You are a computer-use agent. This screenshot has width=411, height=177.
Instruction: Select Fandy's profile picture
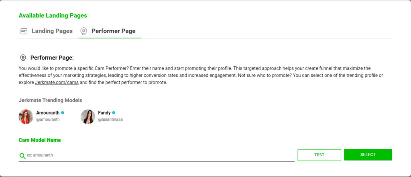88,116
